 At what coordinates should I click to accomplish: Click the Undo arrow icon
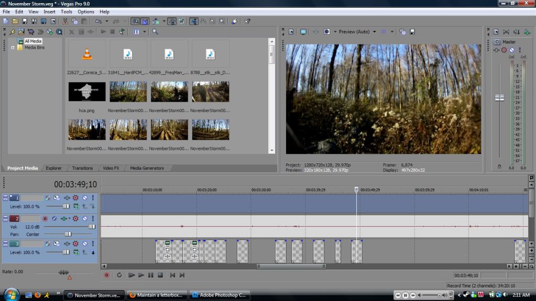(98, 21)
